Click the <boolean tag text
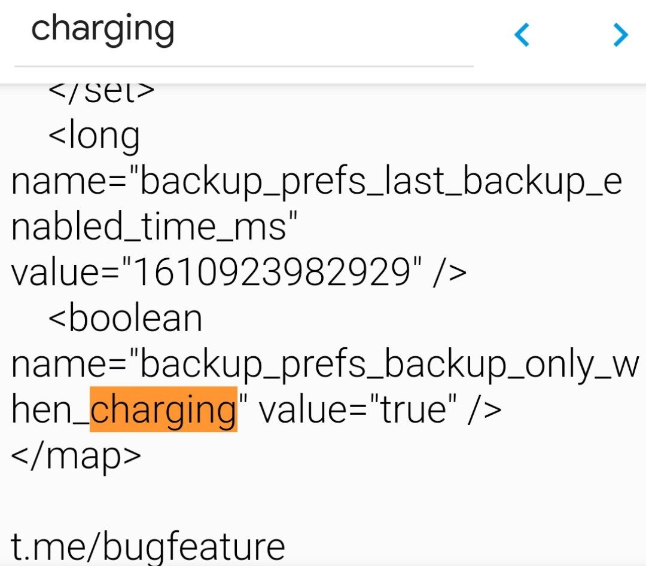Image resolution: width=646 pixels, height=566 pixels. click(x=125, y=319)
